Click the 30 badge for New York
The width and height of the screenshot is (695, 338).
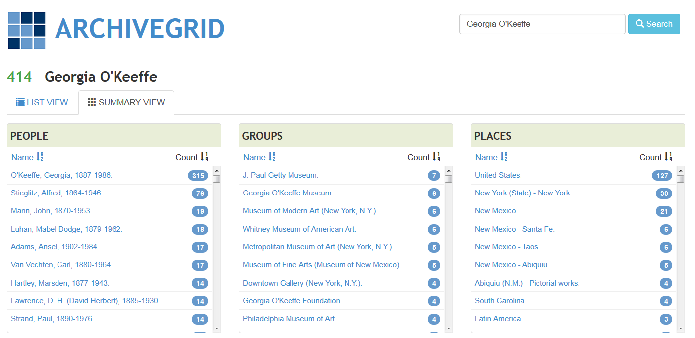click(x=664, y=193)
